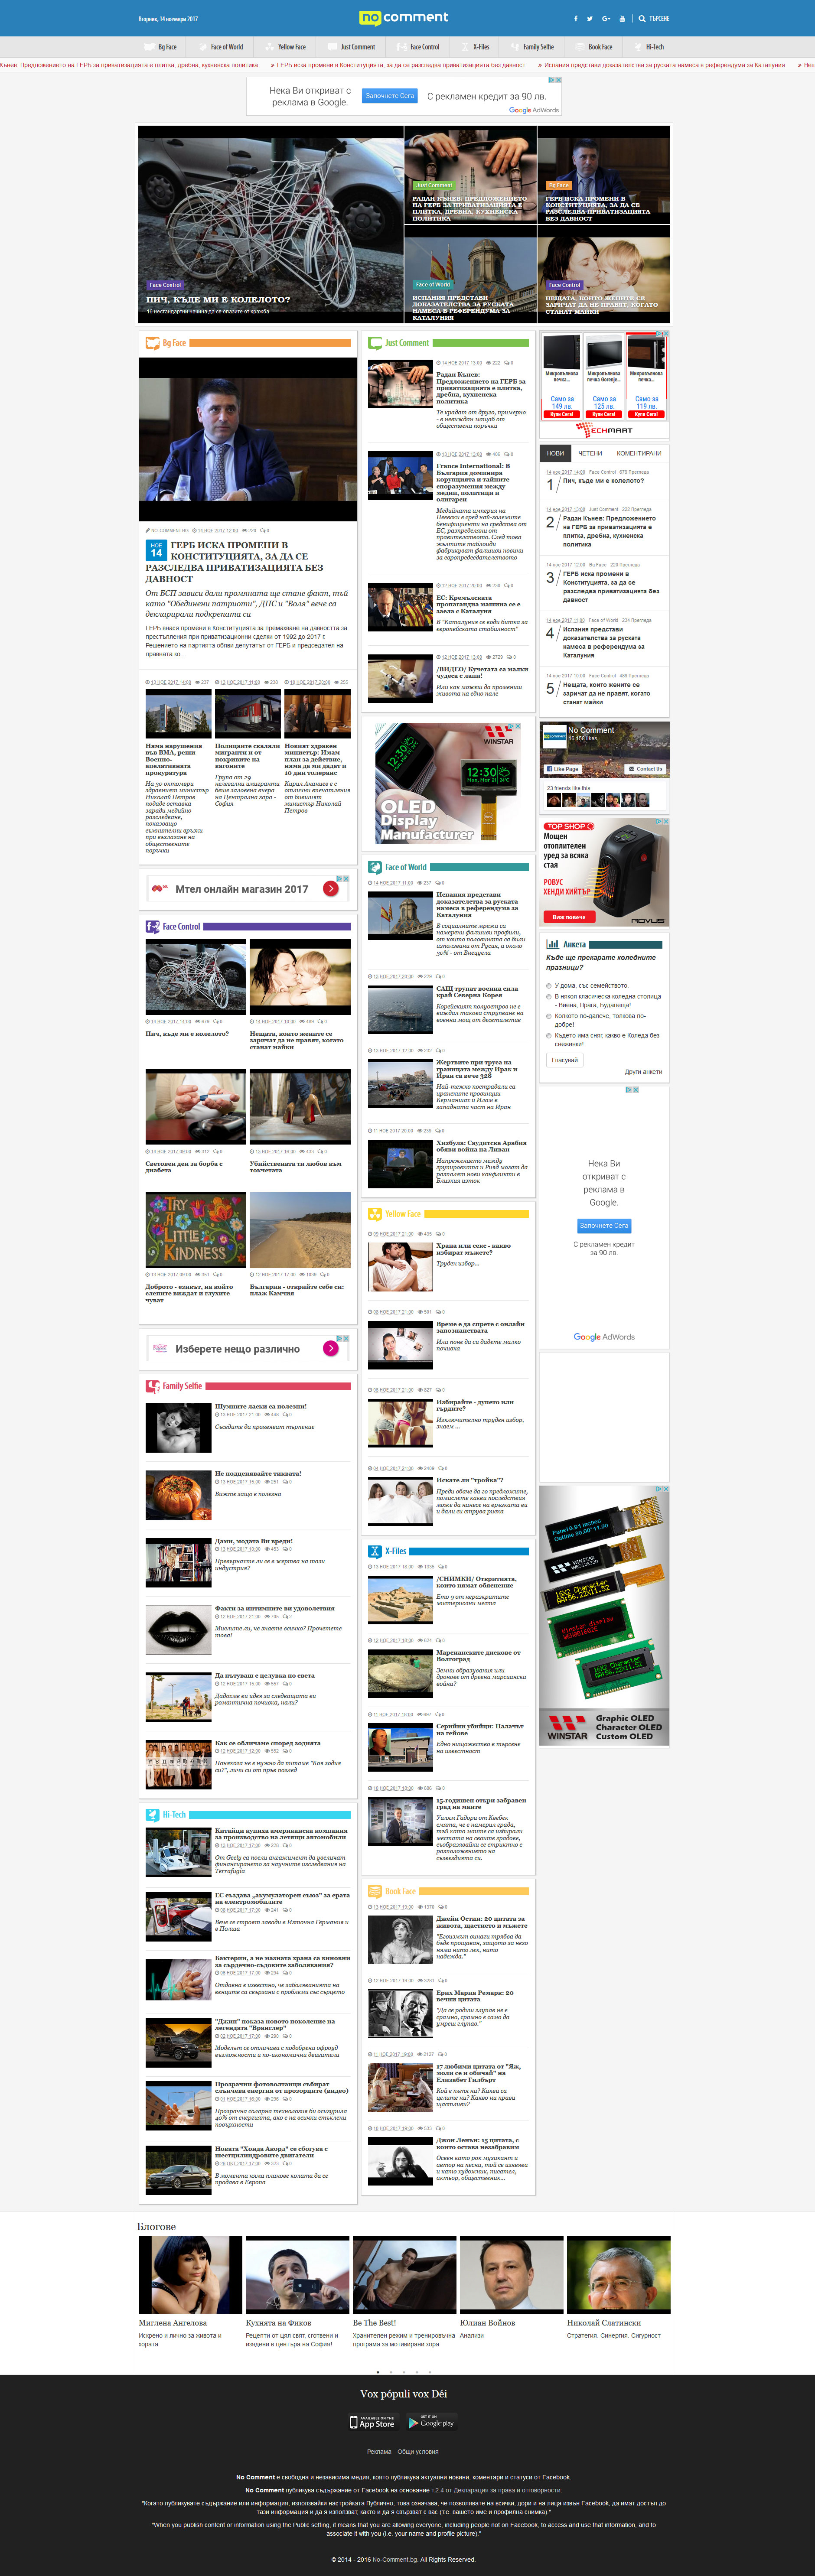The height and width of the screenshot is (2576, 815).
Task: Click the Just Comment section header icon
Action: (x=375, y=343)
